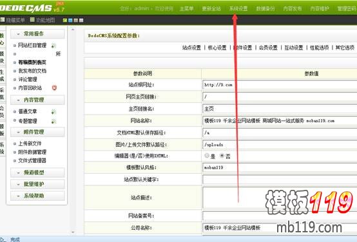The image size is (357, 242).
Task: Open 我发布的文档 in the sidebar
Action: pos(32,71)
